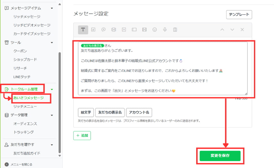Click the green 変更を保存 button
The height and width of the screenshot is (168, 274).
tap(220, 156)
